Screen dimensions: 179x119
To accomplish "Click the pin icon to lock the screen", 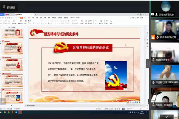I will [4, 7].
